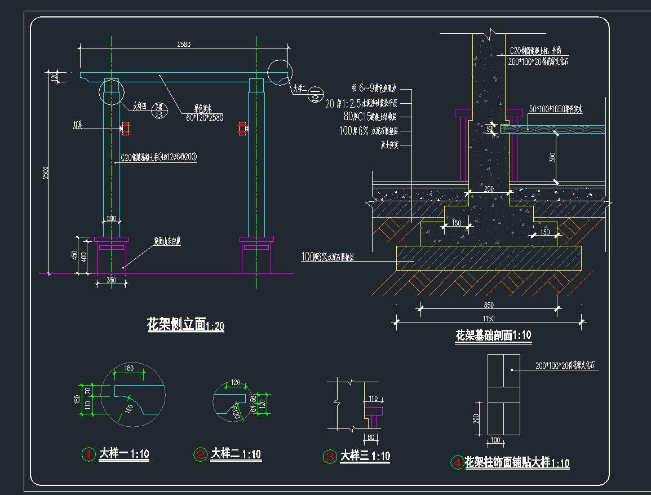
Task: Click the 850 foundation dimension text
Action: pyautogui.click(x=488, y=305)
